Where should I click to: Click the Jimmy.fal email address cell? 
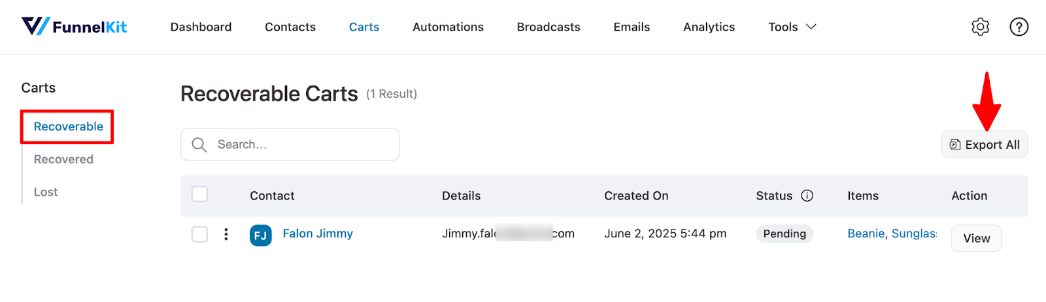(508, 234)
